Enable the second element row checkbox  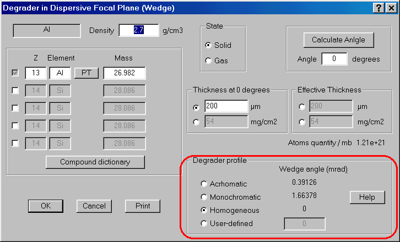(15, 91)
